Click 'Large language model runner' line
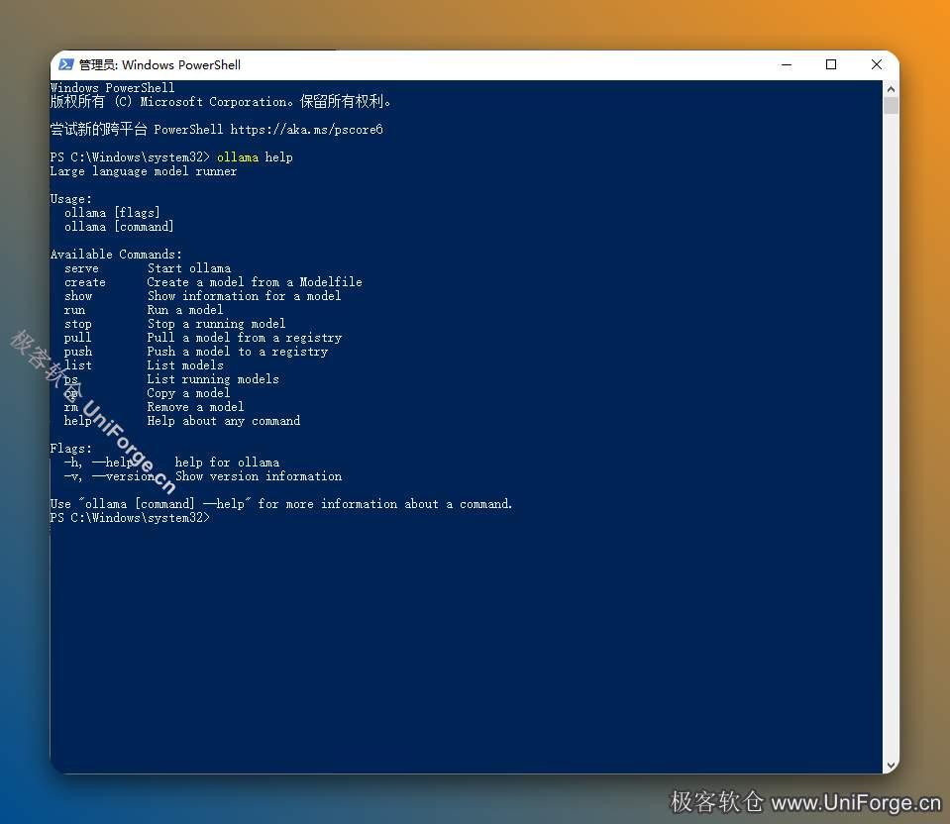950x824 pixels. 144,171
